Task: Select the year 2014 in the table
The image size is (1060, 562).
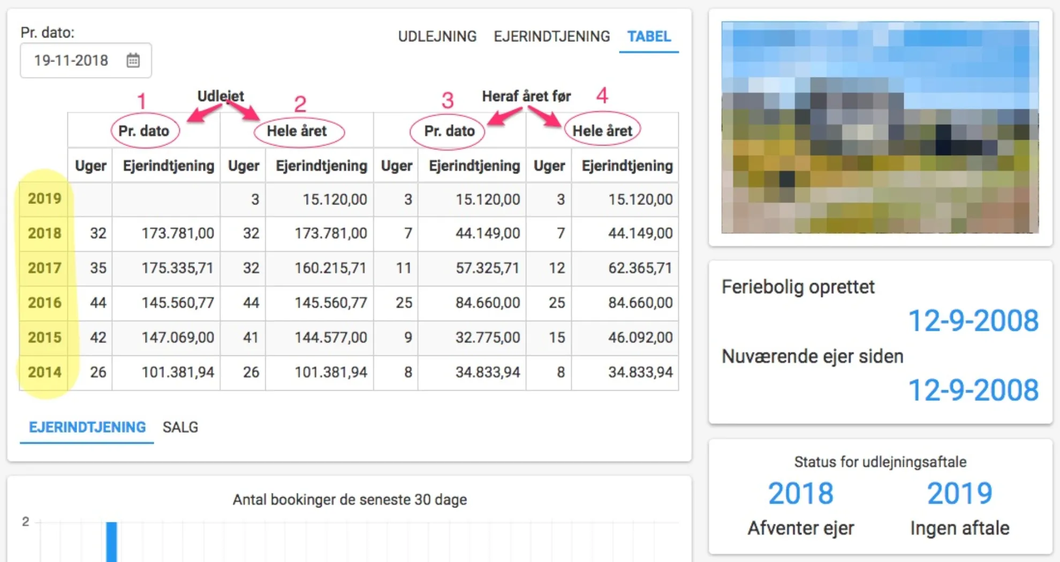Action: pyautogui.click(x=44, y=372)
